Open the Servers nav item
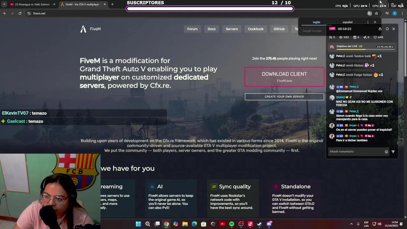Viewport: 407px width, 229px height. (232, 29)
